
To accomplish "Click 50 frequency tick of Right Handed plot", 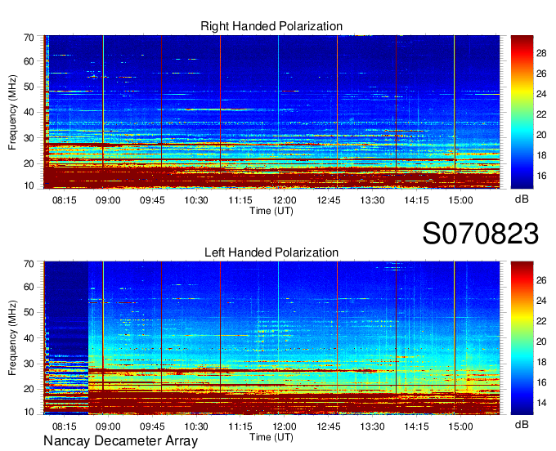I will pos(29,87).
